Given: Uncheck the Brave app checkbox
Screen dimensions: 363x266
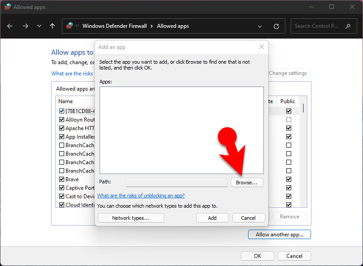Looking at the screenshot, I should coord(61,179).
